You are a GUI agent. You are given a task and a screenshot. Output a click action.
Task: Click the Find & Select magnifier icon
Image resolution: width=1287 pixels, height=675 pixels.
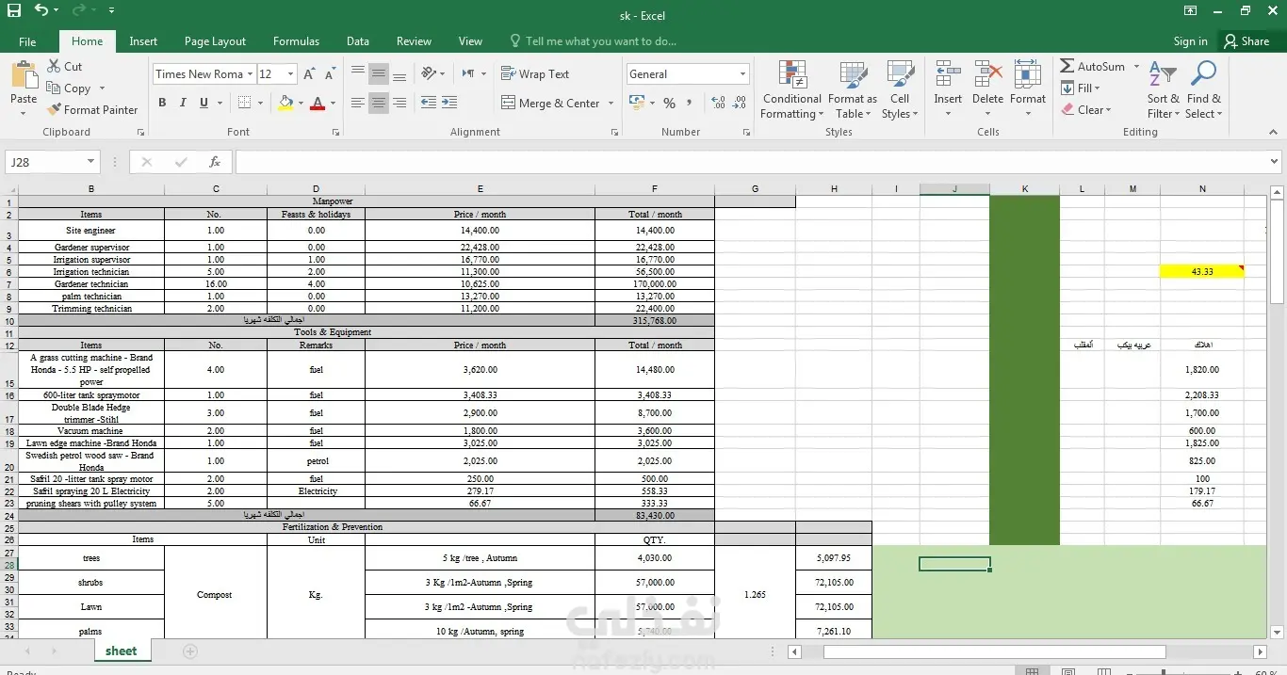click(x=1203, y=74)
